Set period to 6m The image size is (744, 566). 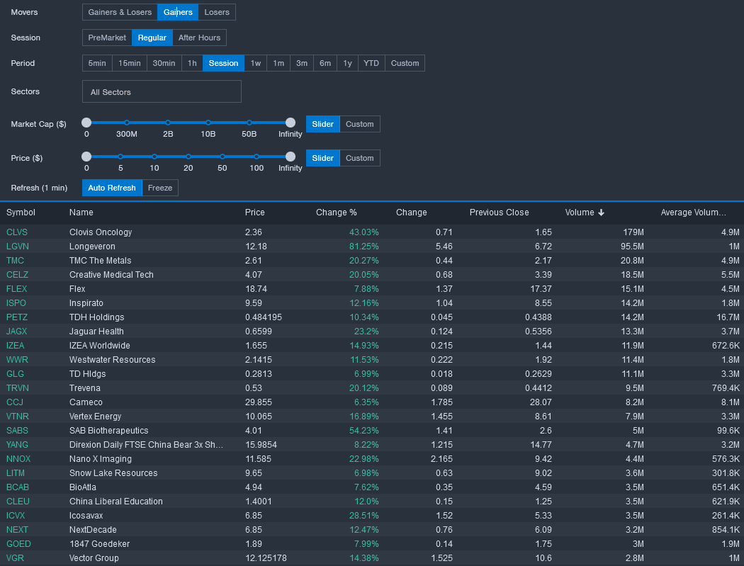[325, 63]
